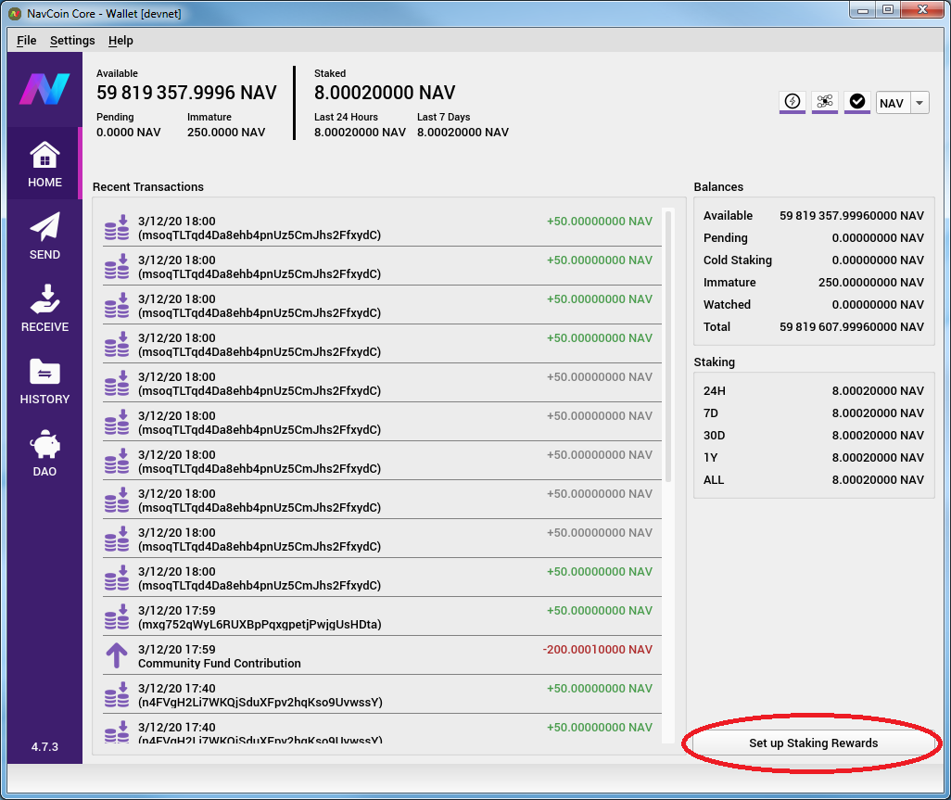951x800 pixels.
Task: Click the synced checkmark status icon
Action: [857, 102]
